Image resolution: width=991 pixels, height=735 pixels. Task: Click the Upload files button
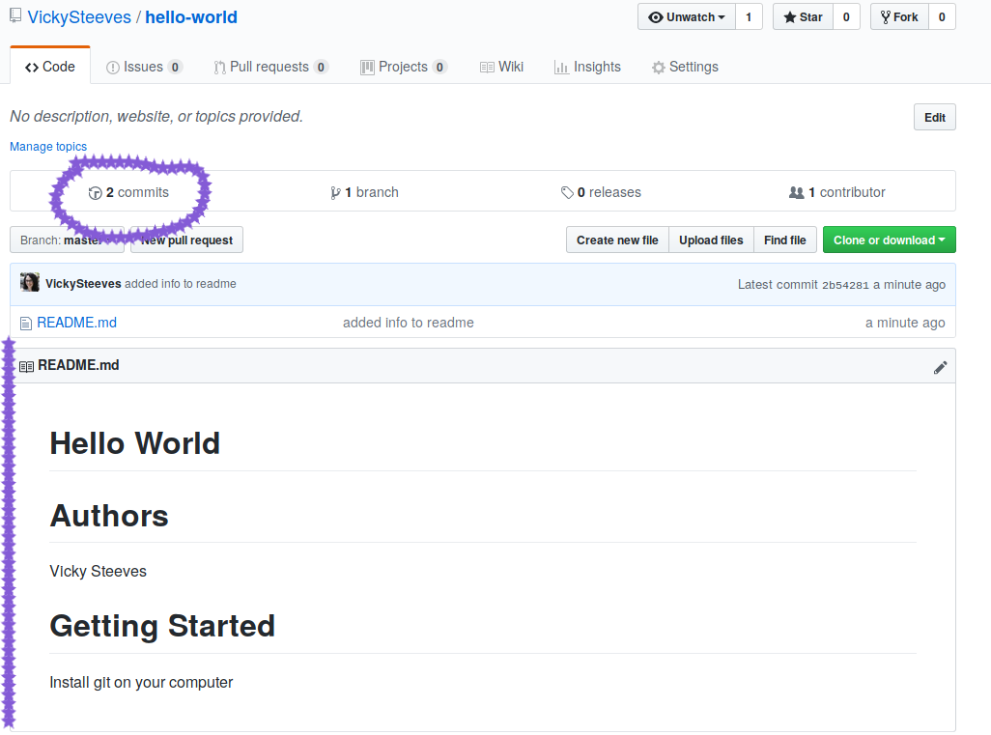[x=711, y=240]
